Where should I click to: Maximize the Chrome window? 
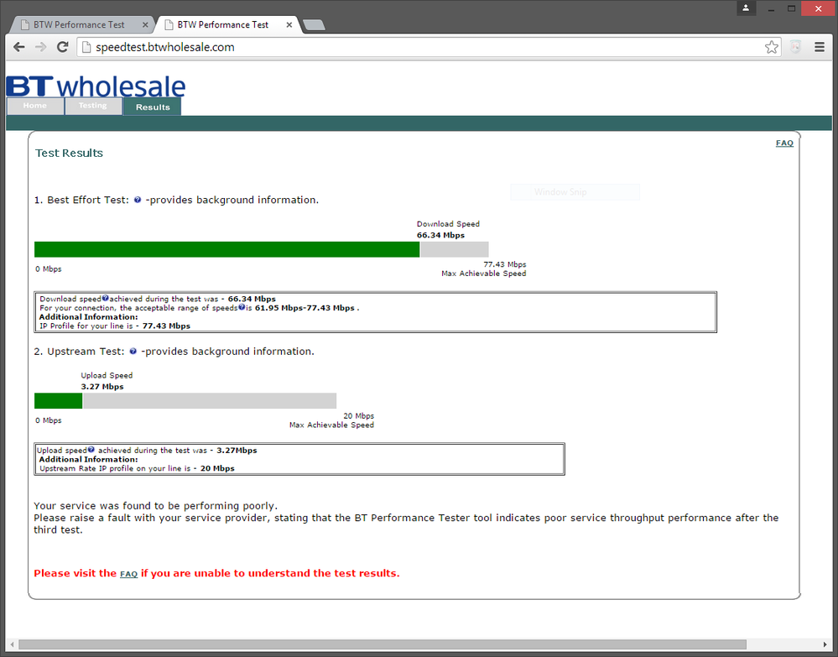(x=792, y=8)
